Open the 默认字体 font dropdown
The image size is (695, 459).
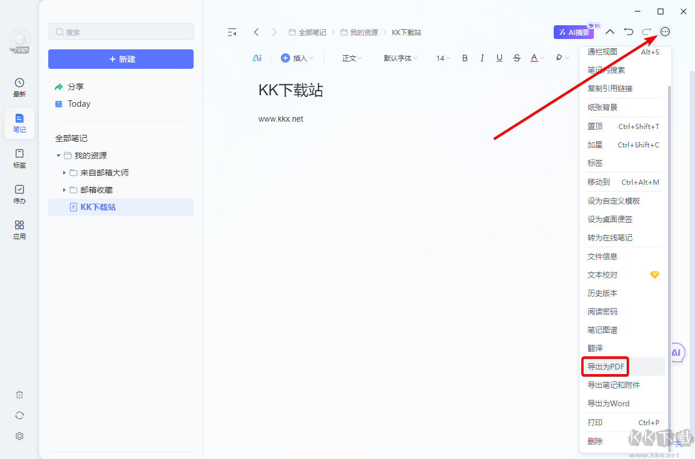[x=401, y=58]
